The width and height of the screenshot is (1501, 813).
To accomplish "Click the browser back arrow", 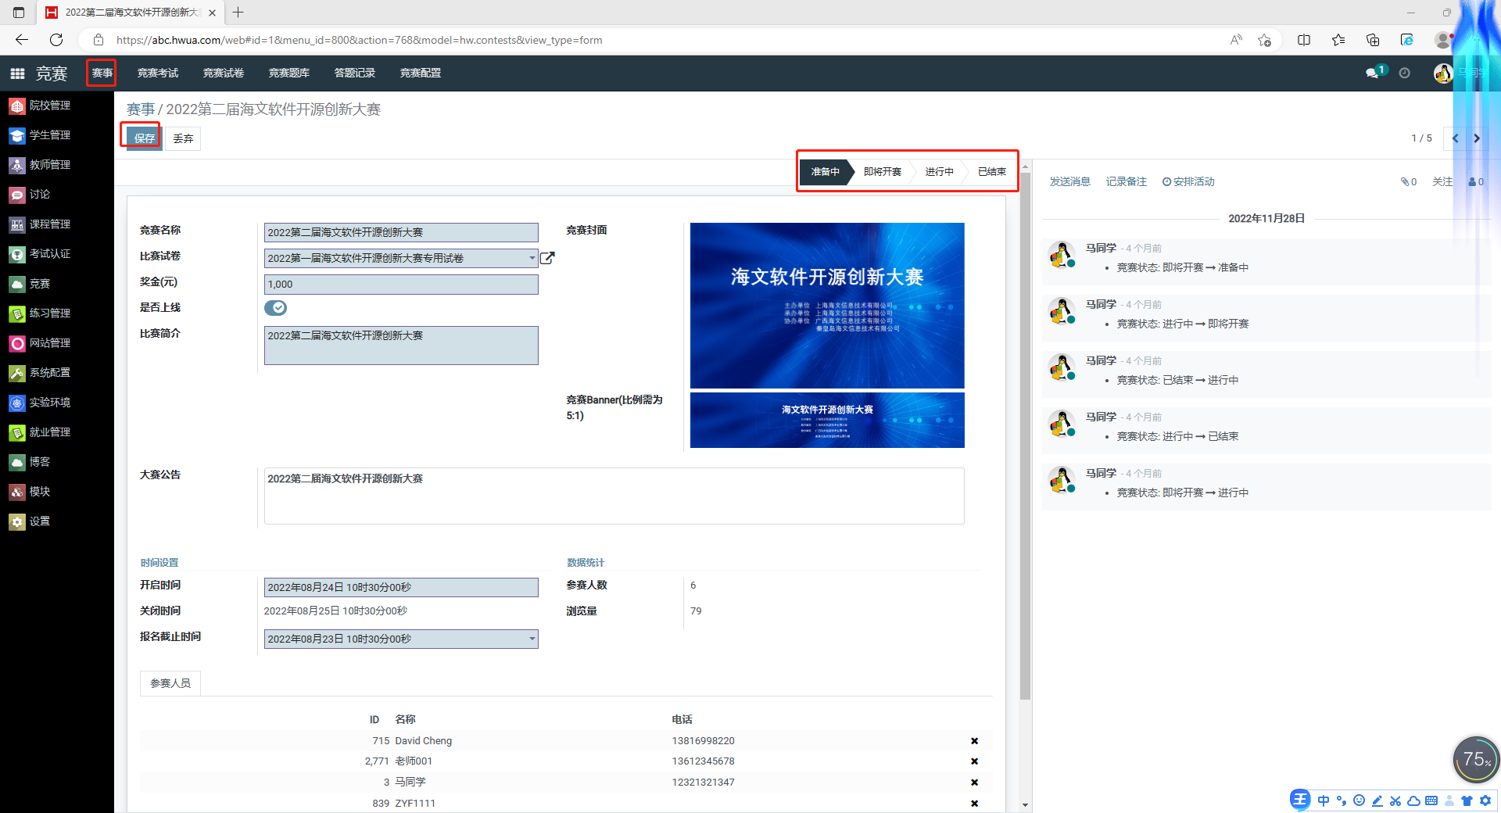I will pos(22,40).
